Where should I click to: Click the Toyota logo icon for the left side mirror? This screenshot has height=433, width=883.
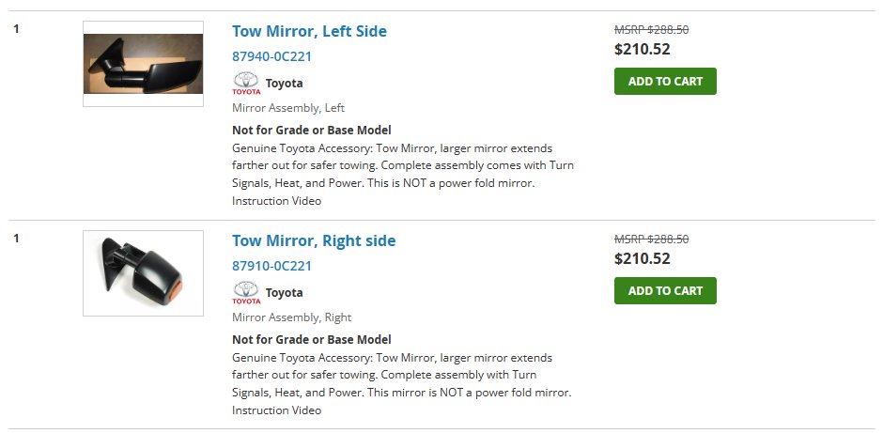pos(246,84)
